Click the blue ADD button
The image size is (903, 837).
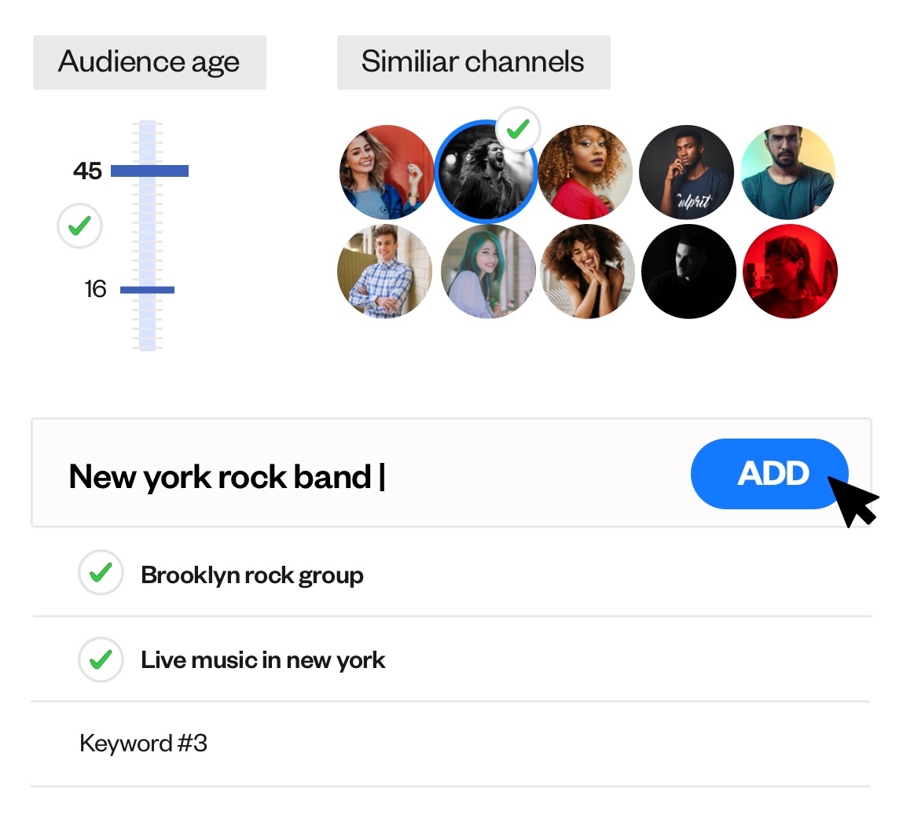pyautogui.click(x=769, y=473)
